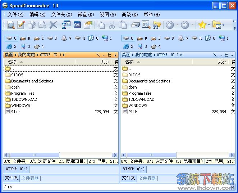Click the Paste clipboard icon
The image size is (238, 193).
point(123,25)
